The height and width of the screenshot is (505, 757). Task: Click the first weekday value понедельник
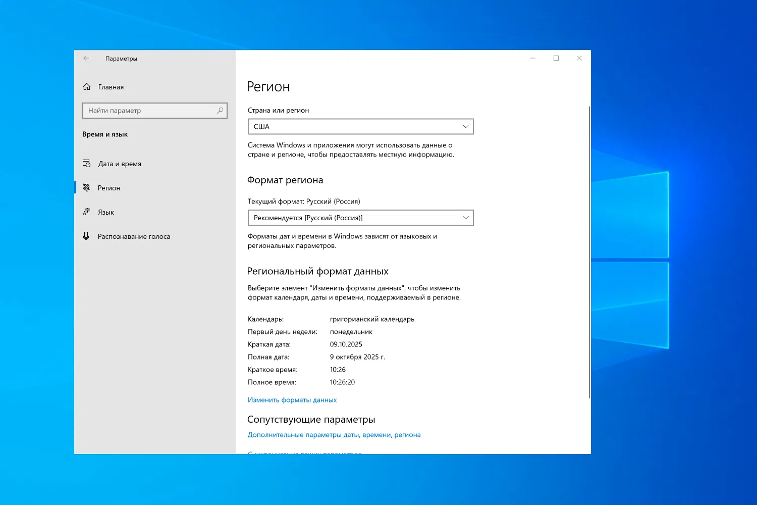(351, 332)
